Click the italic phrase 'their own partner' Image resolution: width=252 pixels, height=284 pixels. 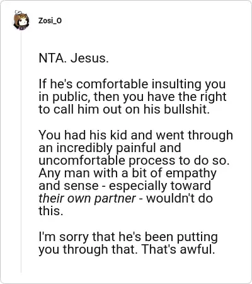tap(87, 199)
